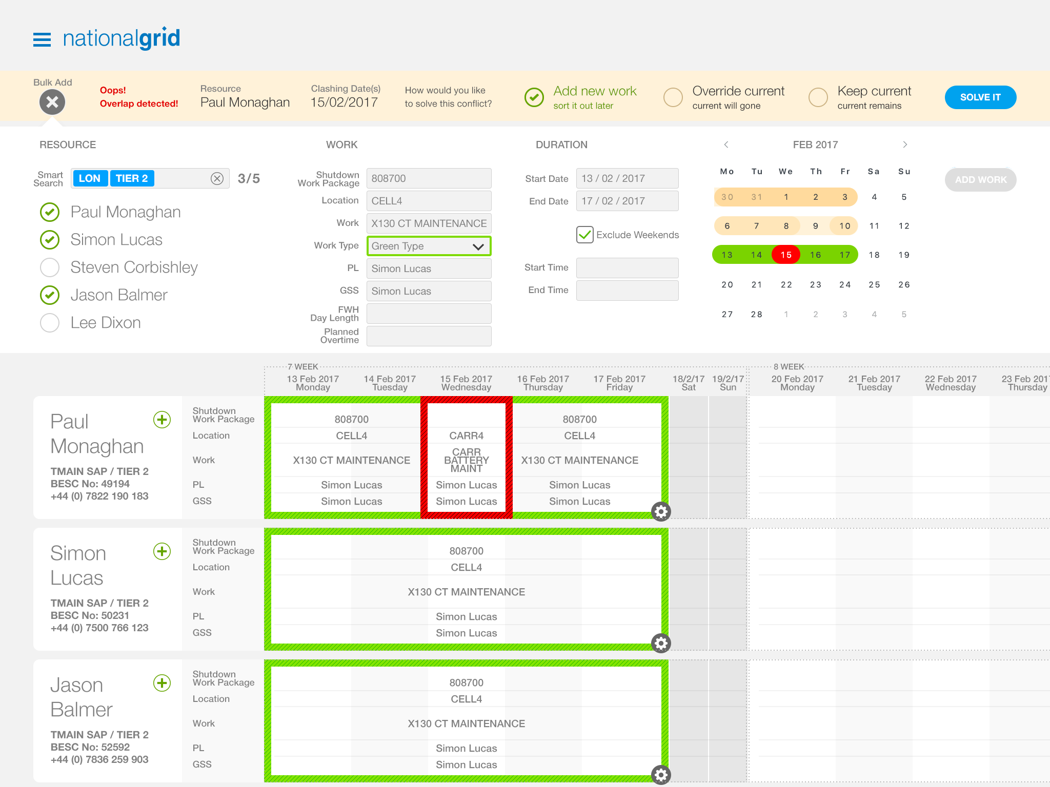Screen dimensions: 1050x787
Task: Select Keep current radio option
Action: (x=818, y=97)
